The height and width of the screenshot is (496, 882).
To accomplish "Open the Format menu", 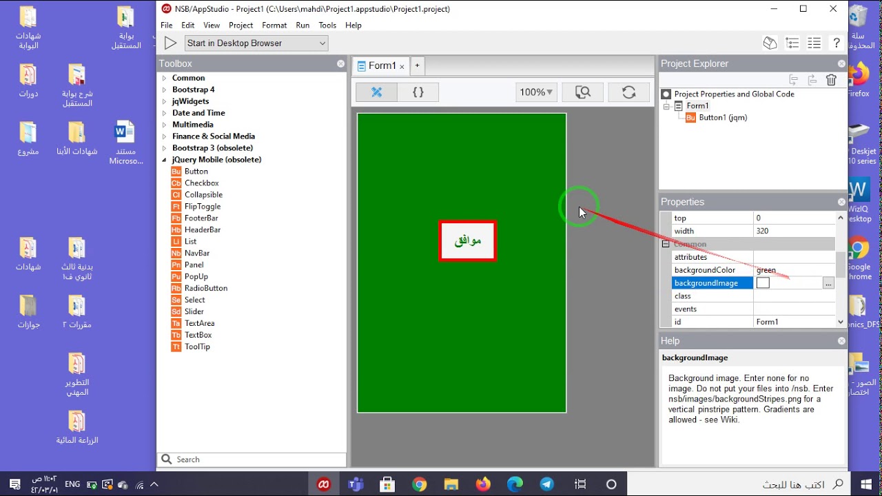I will (274, 25).
